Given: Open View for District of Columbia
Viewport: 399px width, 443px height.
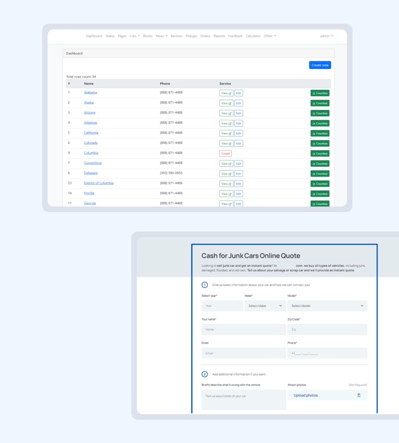Looking at the screenshot, I should 226,184.
